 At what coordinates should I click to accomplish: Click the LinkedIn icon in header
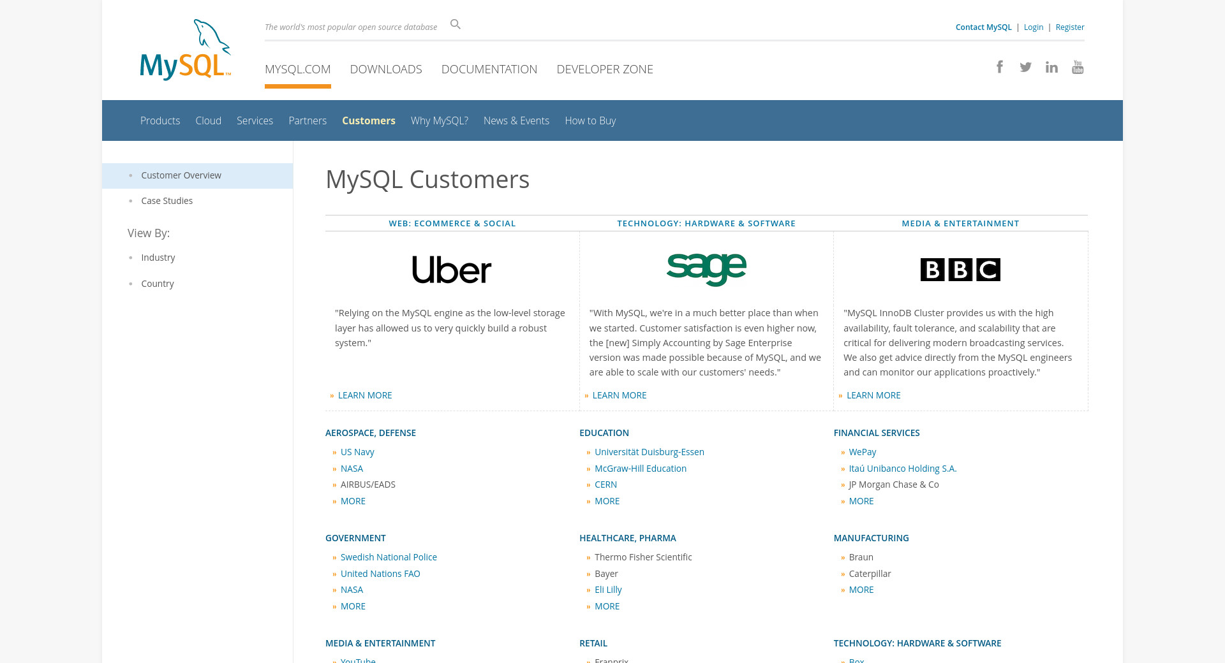1051,67
